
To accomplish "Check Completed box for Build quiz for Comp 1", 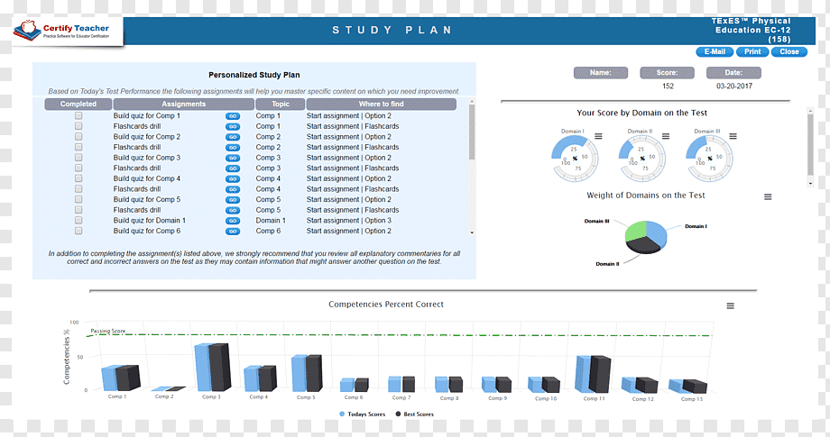I will 78,115.
